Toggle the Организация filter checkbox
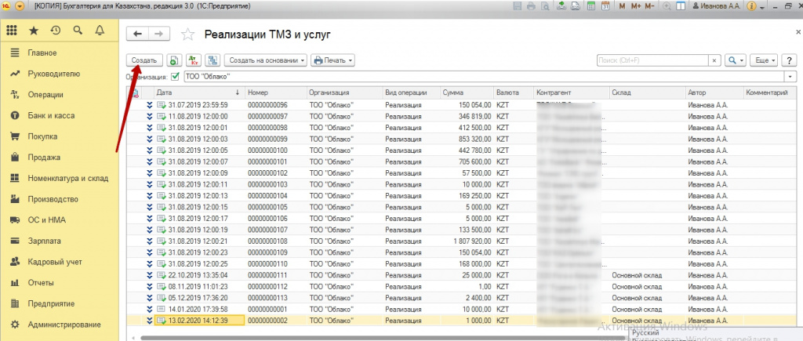The height and width of the screenshot is (341, 803). click(175, 76)
